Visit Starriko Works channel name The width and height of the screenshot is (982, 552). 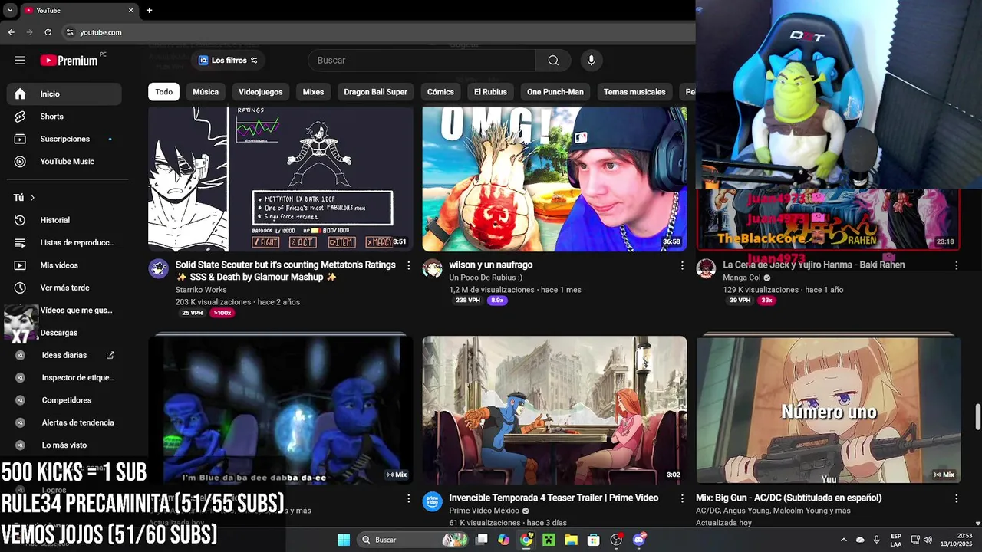201,290
